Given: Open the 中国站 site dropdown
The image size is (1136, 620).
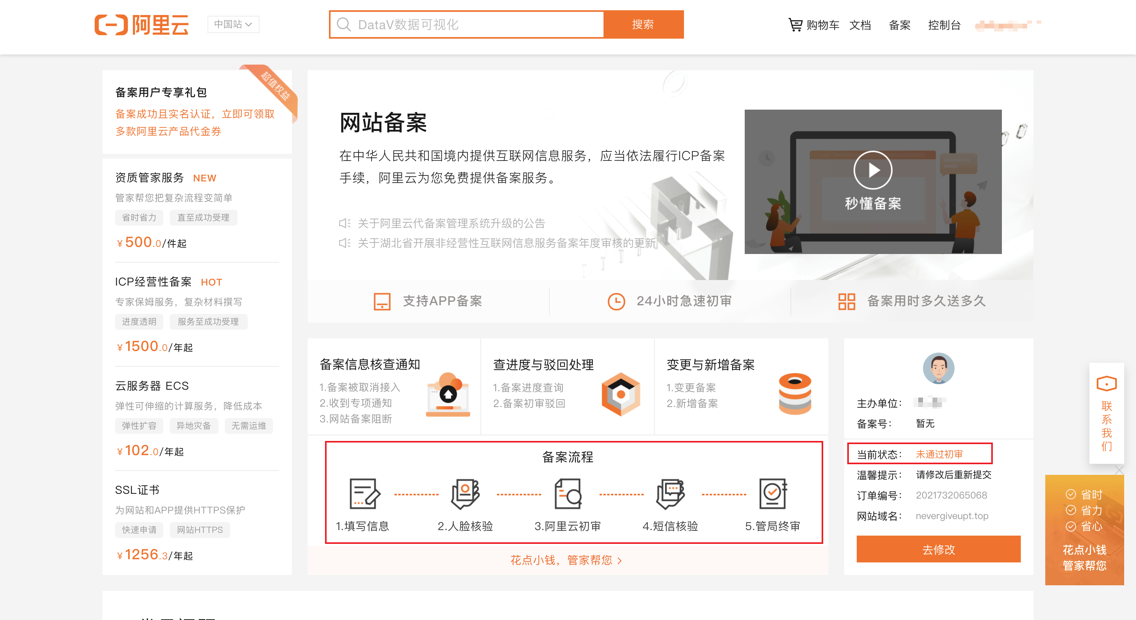Looking at the screenshot, I should coord(233,24).
